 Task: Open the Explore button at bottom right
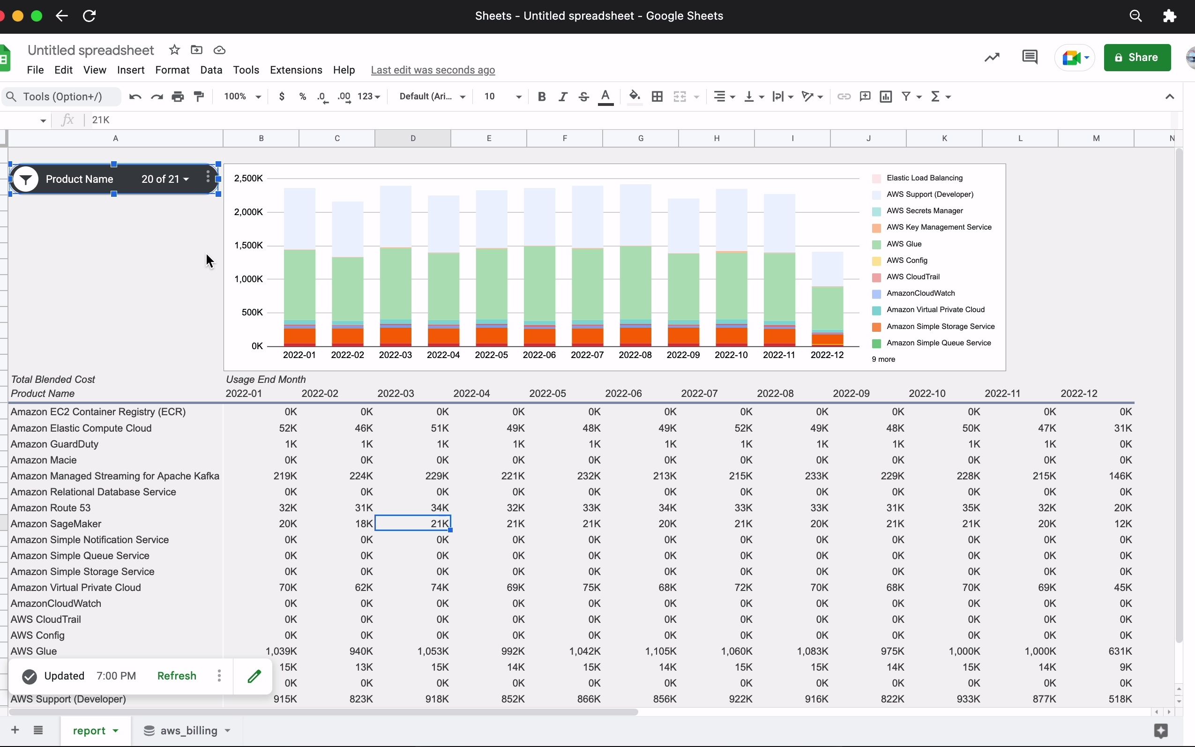1160,731
